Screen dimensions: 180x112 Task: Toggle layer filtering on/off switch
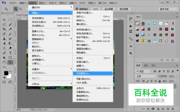[178, 71]
